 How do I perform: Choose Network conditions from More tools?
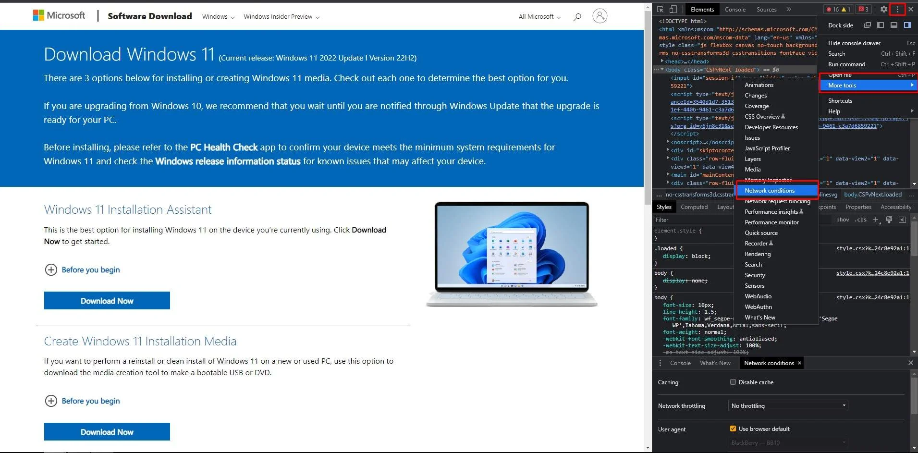click(x=777, y=191)
